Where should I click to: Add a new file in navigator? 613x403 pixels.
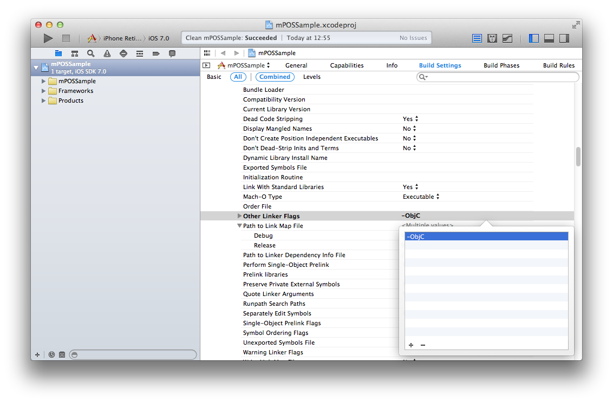pyautogui.click(x=37, y=354)
